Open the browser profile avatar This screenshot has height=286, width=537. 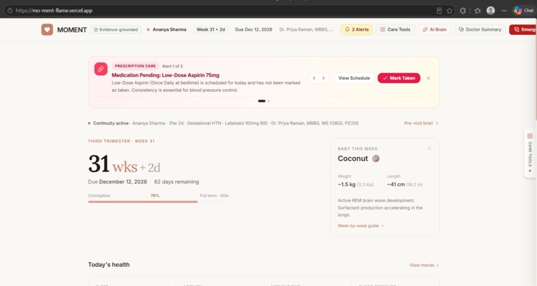pos(491,11)
